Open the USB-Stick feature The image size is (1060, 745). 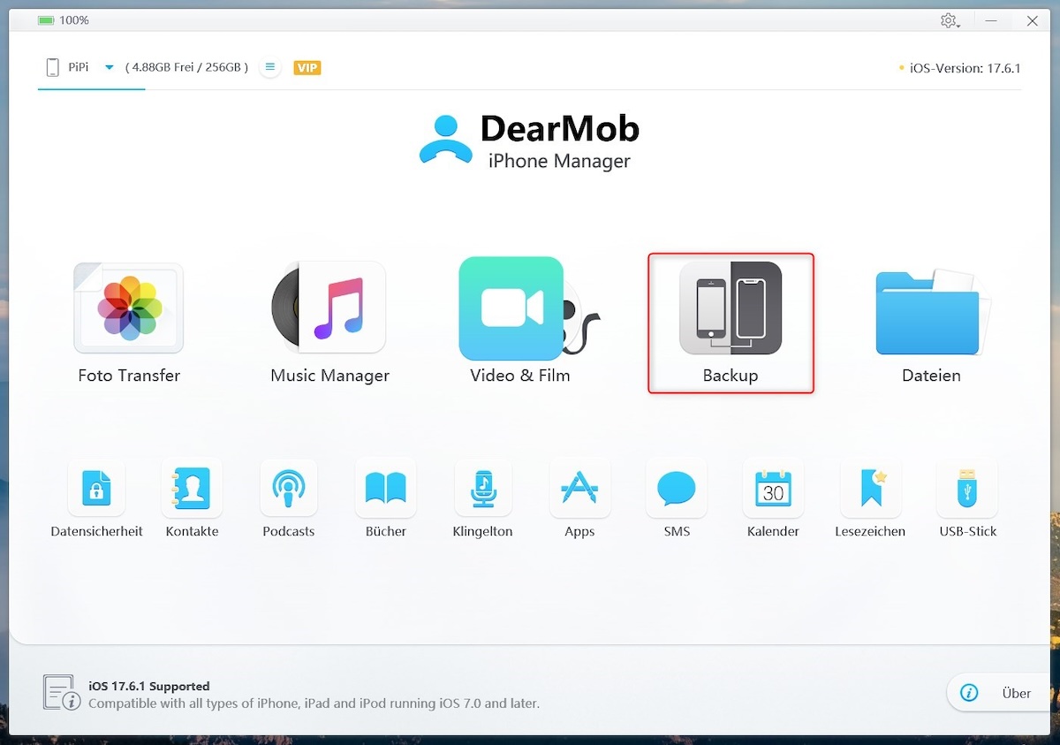pyautogui.click(x=968, y=488)
